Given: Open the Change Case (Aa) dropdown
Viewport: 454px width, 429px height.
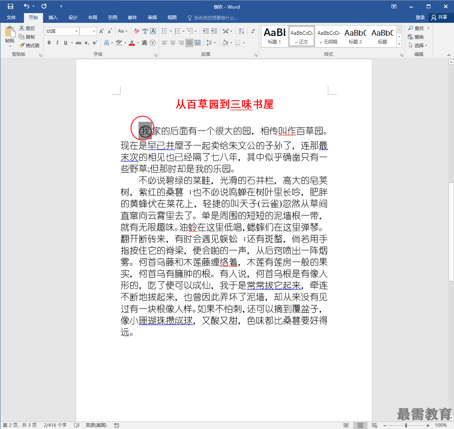Looking at the screenshot, I should click(x=122, y=31).
